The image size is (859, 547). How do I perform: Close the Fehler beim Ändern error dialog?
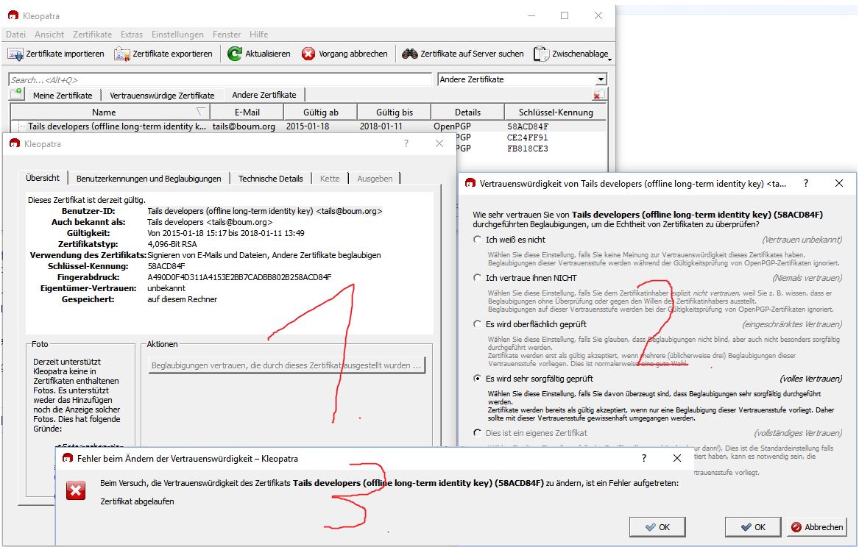(x=677, y=458)
